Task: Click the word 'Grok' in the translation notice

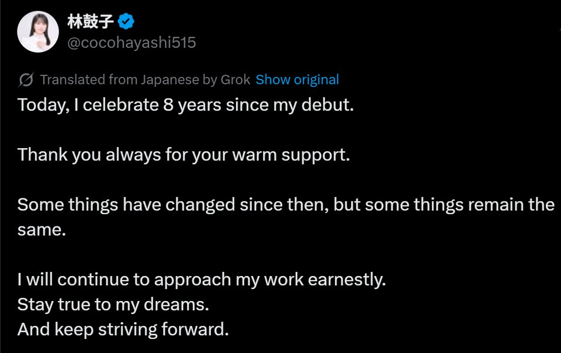Action: 235,80
